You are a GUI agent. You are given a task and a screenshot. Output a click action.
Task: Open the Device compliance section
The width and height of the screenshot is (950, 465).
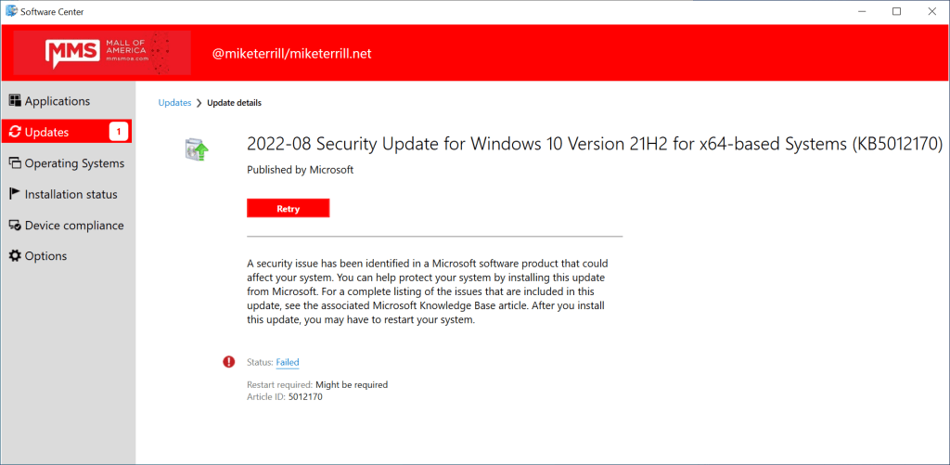(74, 226)
